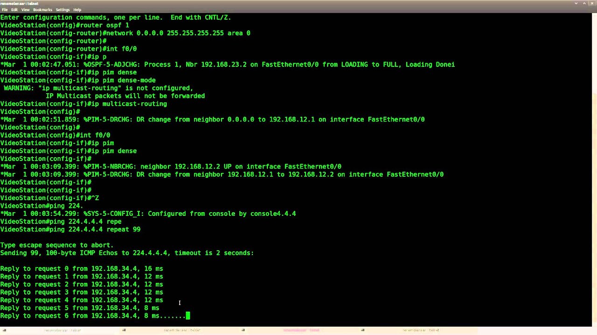
Task: Click the 'Reply to request 4' line
Action: click(82, 300)
